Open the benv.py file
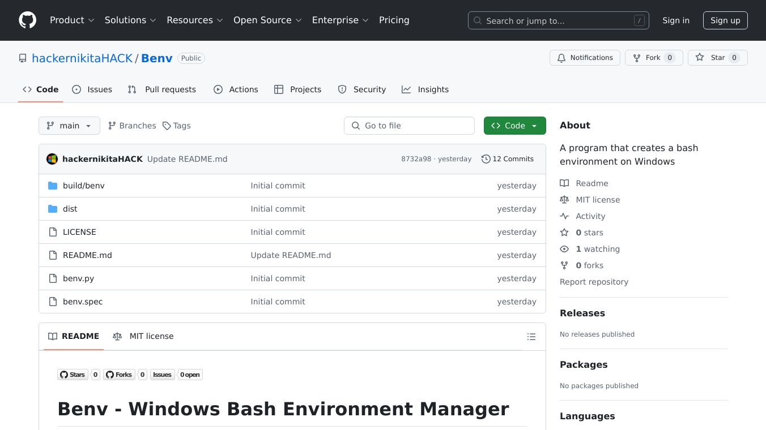Viewport: 766px width, 430px height. point(78,278)
